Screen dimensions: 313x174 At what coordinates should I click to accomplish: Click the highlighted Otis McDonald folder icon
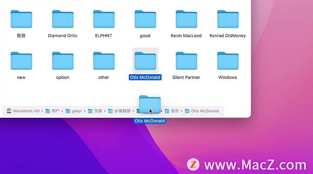click(x=145, y=61)
